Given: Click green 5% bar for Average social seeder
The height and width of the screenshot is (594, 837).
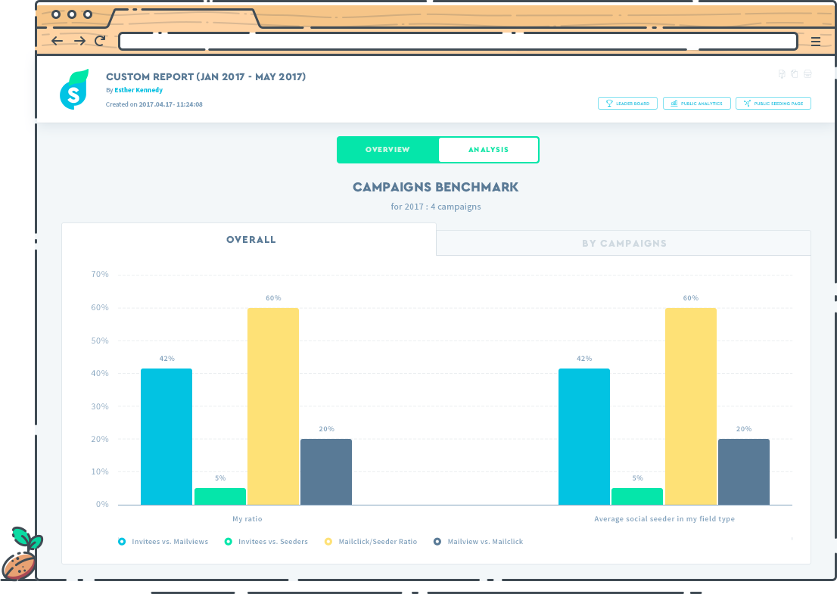Looking at the screenshot, I should pyautogui.click(x=637, y=496).
